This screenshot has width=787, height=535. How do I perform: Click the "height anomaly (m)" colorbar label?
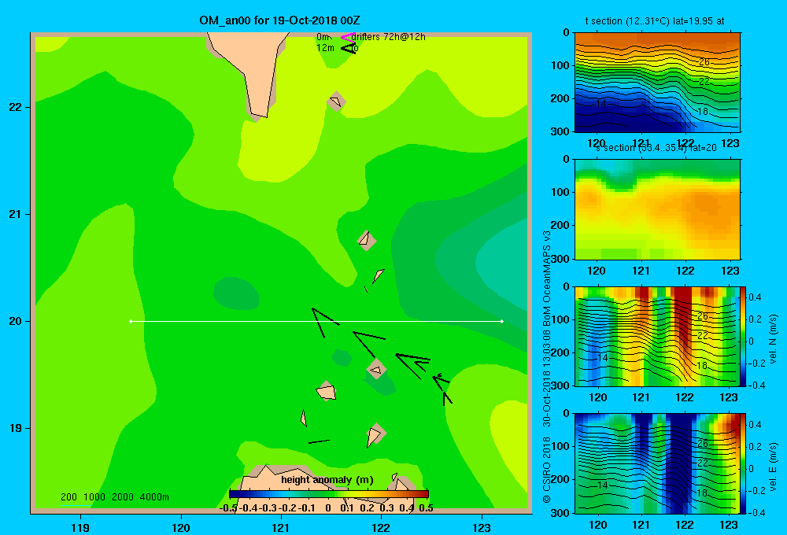tap(327, 480)
